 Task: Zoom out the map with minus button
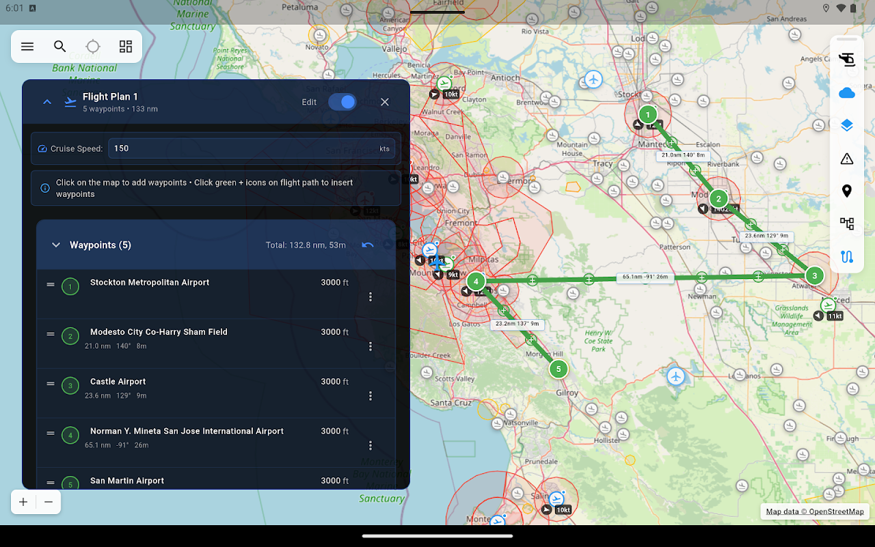click(x=49, y=502)
